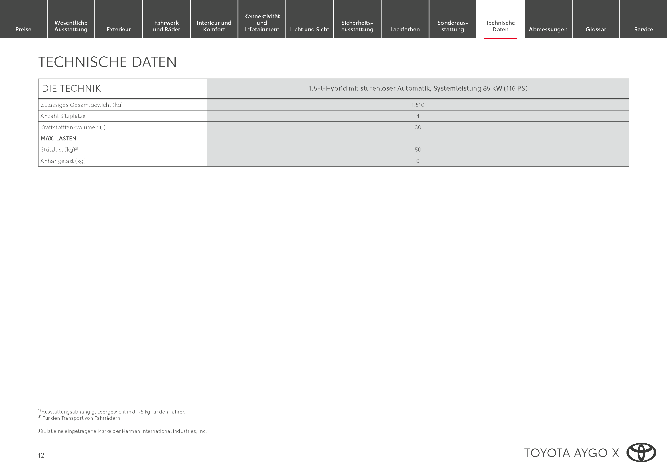This screenshot has height=471, width=667.
Task: View the Lackfarben tab
Action: pyautogui.click(x=405, y=29)
